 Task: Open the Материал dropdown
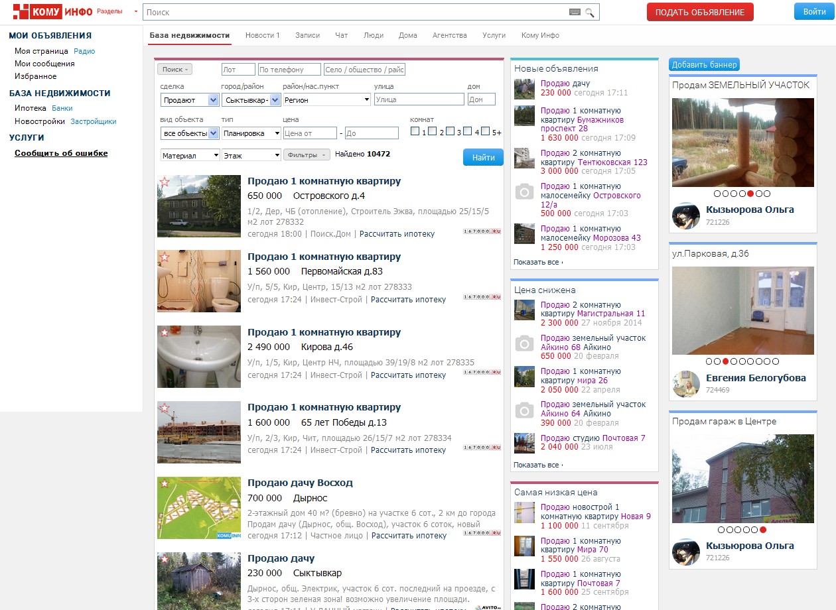(x=190, y=155)
